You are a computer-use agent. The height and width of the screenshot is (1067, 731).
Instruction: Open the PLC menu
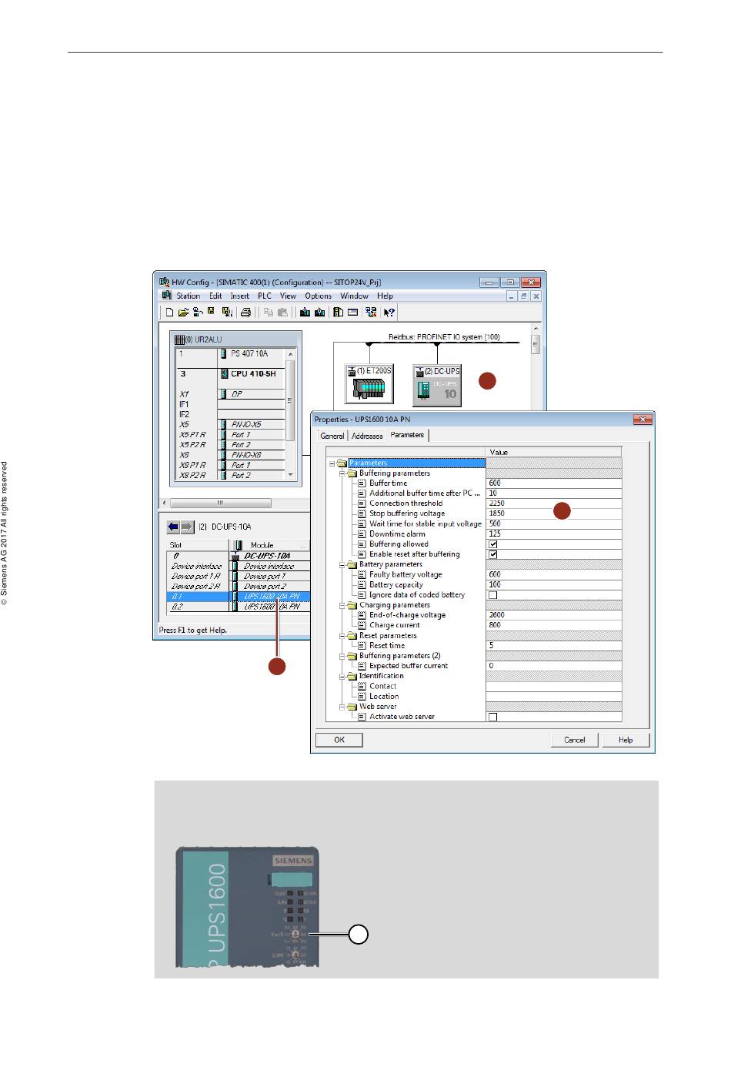coord(265,296)
